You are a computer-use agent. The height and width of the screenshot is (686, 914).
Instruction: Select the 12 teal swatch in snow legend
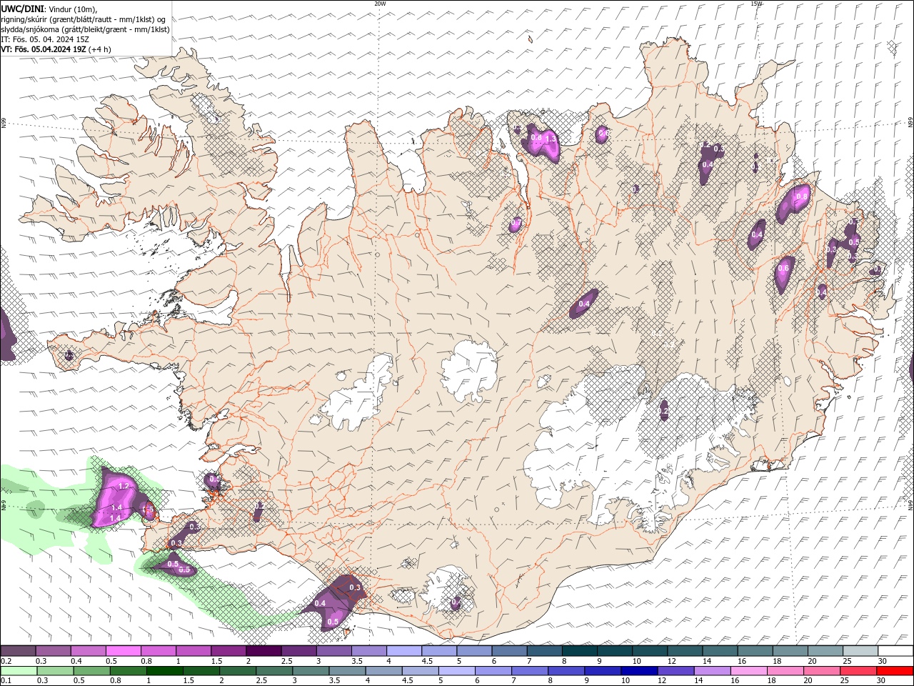click(x=685, y=651)
